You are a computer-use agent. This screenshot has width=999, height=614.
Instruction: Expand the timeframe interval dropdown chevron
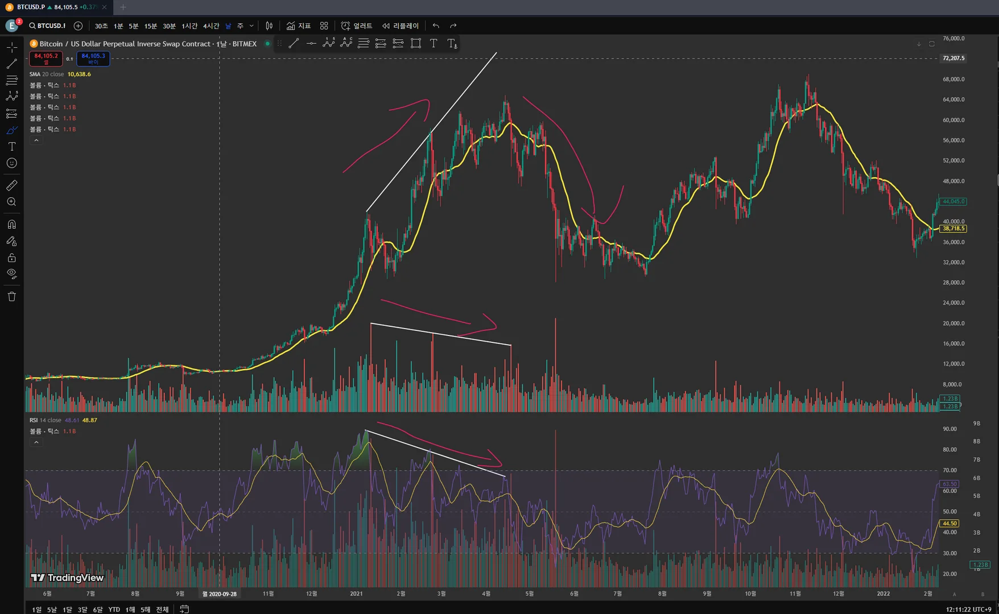click(251, 26)
